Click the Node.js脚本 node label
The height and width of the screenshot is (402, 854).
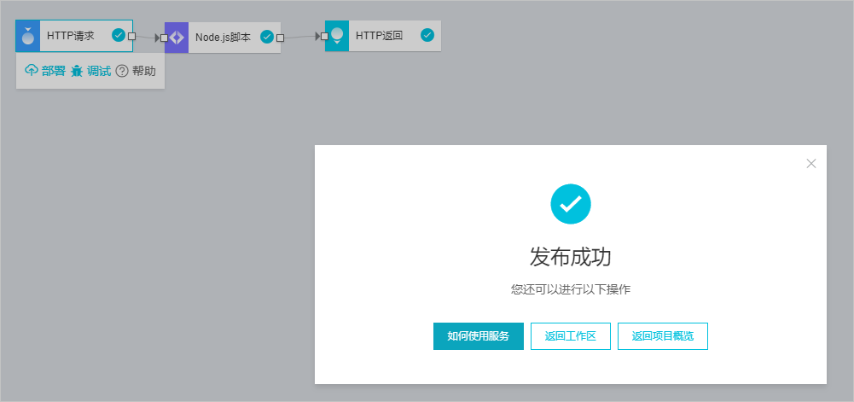(x=223, y=38)
